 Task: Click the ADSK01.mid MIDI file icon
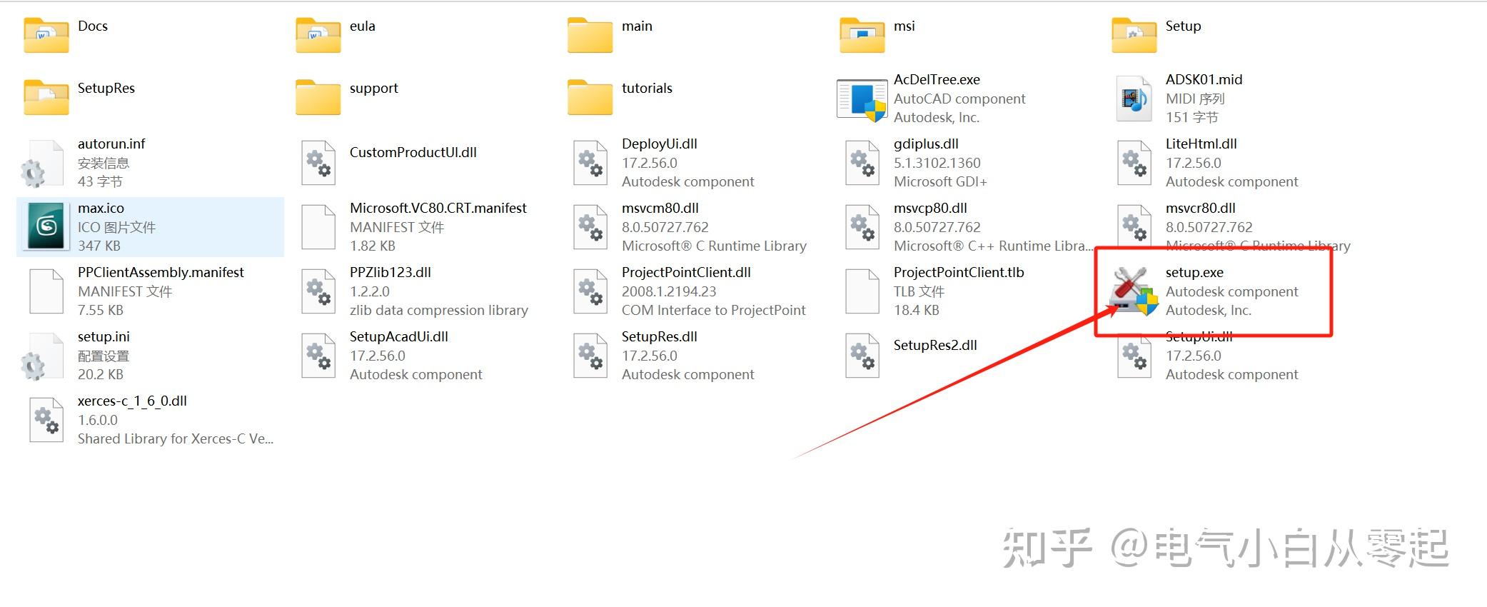(x=1134, y=99)
